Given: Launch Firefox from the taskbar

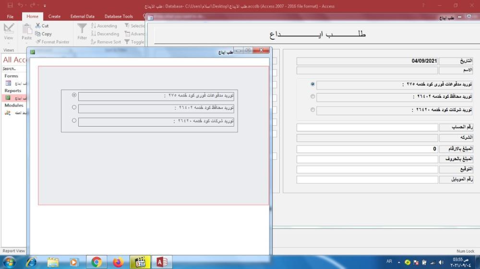Looking at the screenshot, I should [118, 262].
